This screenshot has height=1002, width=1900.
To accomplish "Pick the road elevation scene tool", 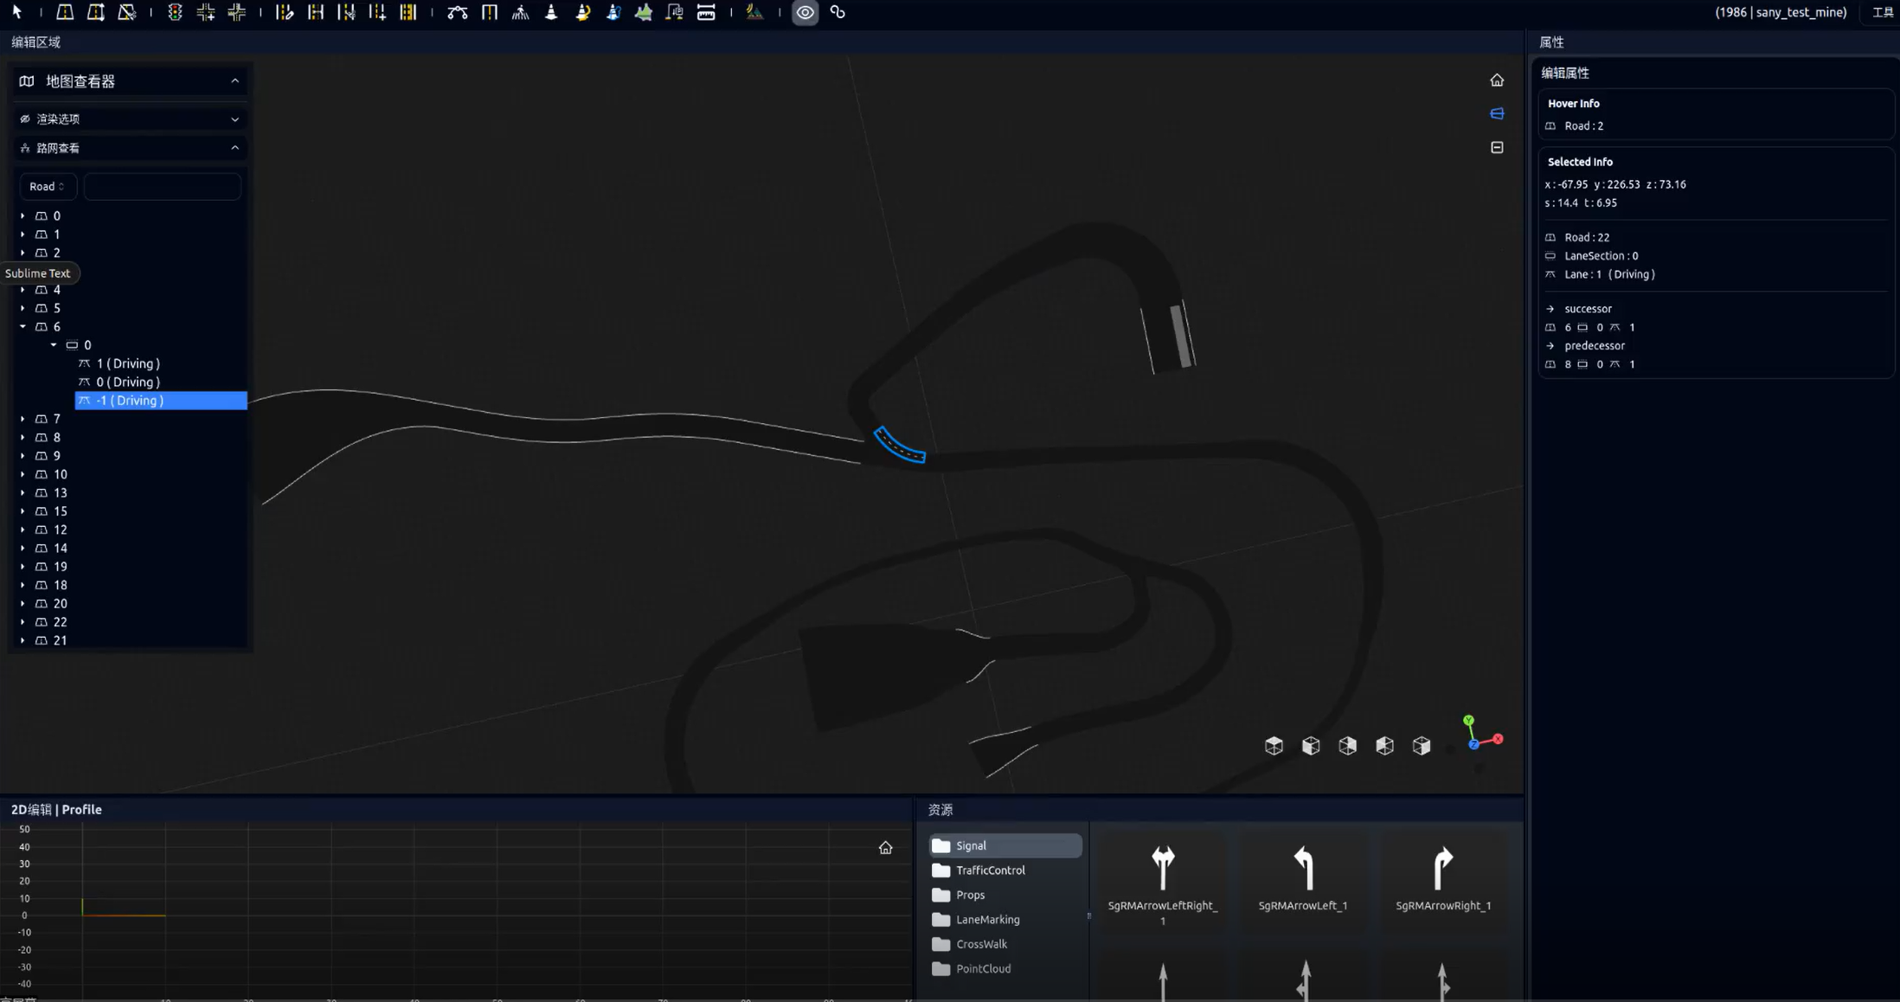I will coord(754,12).
